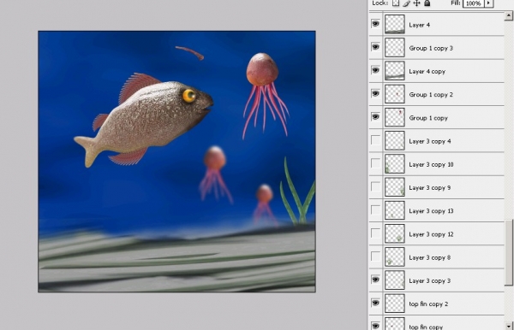514x330 pixels.
Task: Select the 'Layer 4 copy' layer name
Action: (x=427, y=72)
